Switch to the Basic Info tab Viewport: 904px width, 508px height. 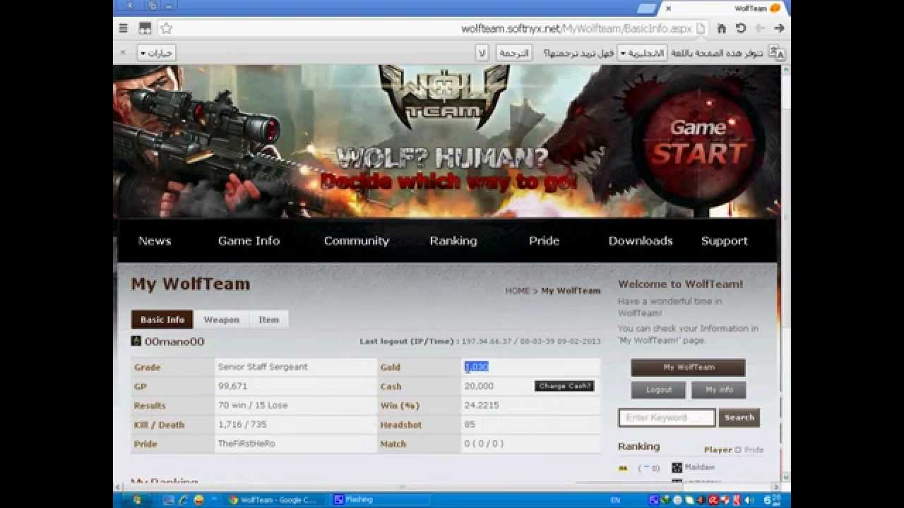click(162, 320)
